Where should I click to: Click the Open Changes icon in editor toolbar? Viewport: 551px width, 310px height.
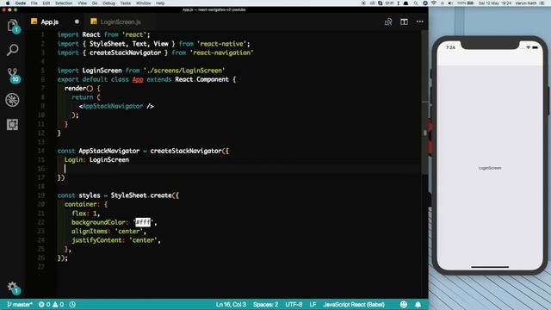388,22
